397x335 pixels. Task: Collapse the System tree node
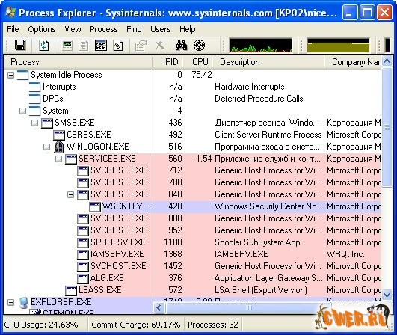tap(22, 111)
